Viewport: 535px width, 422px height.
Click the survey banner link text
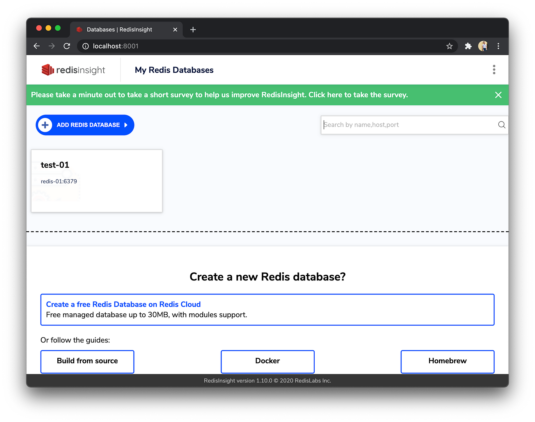[x=219, y=95]
